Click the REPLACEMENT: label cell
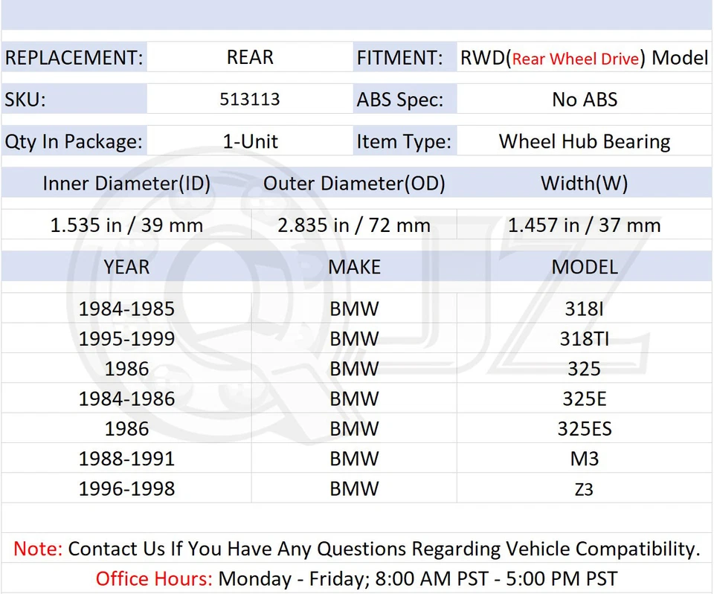714x594 pixels. 74,57
